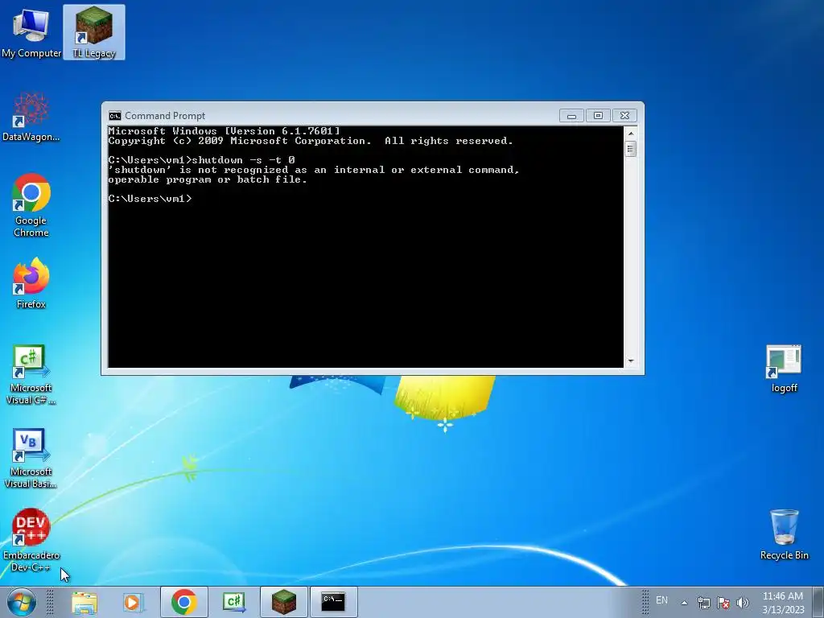This screenshot has width=824, height=618.
Task: Maximize the Command Prompt window
Action: point(598,116)
